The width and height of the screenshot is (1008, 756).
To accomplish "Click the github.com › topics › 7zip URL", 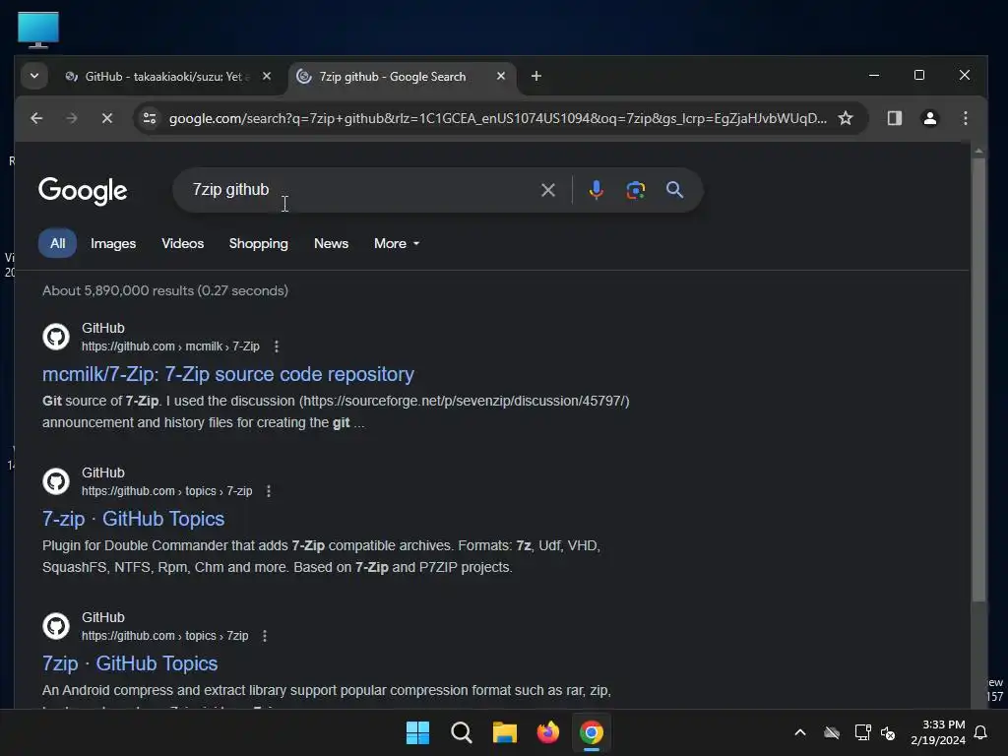I will [x=164, y=636].
